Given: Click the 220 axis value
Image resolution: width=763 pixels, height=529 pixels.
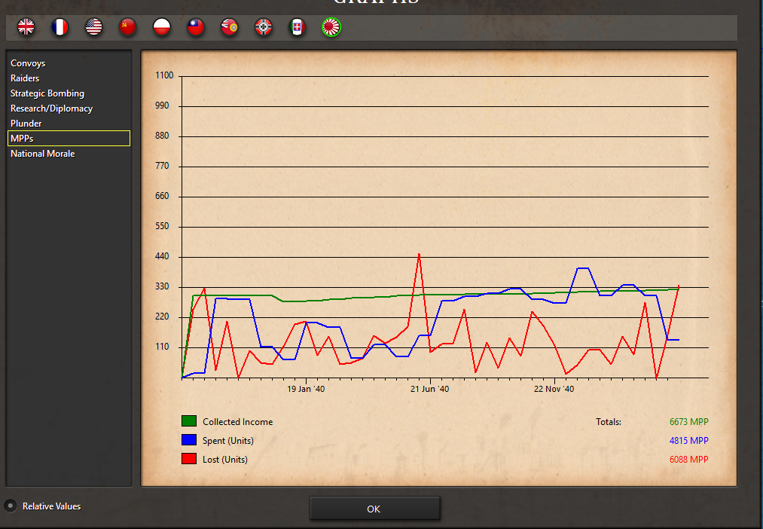Looking at the screenshot, I should pos(162,316).
